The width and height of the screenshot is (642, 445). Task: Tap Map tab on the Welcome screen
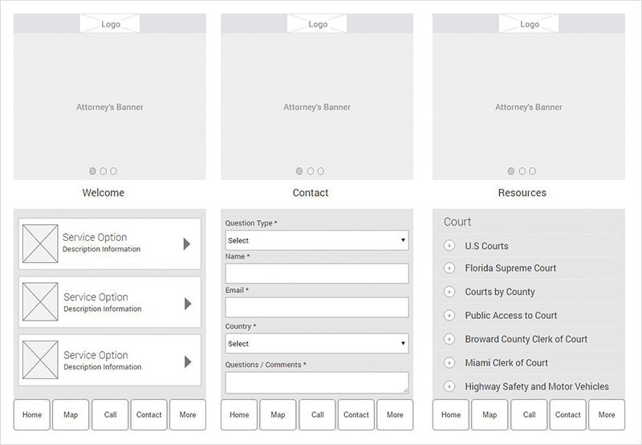(71, 414)
